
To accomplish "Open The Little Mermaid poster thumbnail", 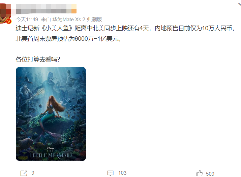I will click(x=51, y=114).
